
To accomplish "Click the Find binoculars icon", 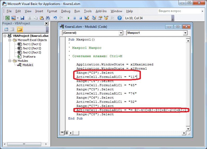I will (47, 18).
